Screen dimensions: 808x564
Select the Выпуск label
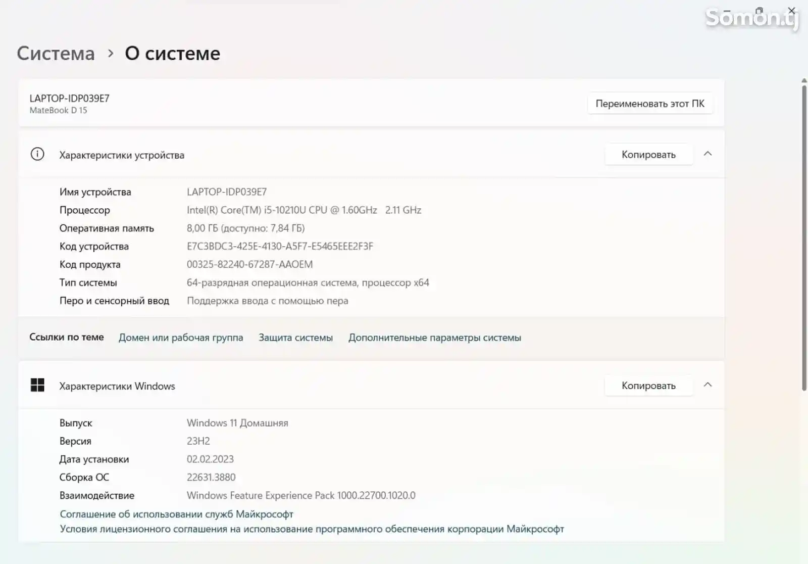[76, 423]
